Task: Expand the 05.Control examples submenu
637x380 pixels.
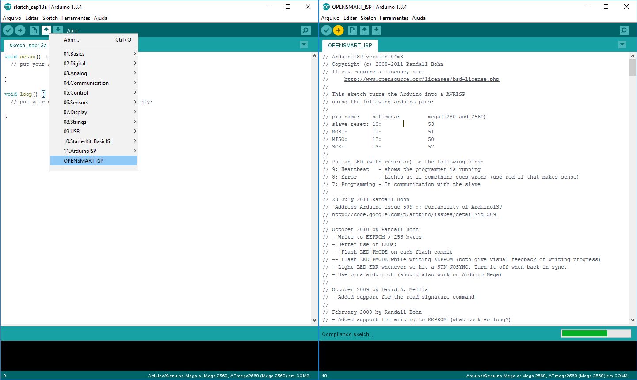Action: 93,93
